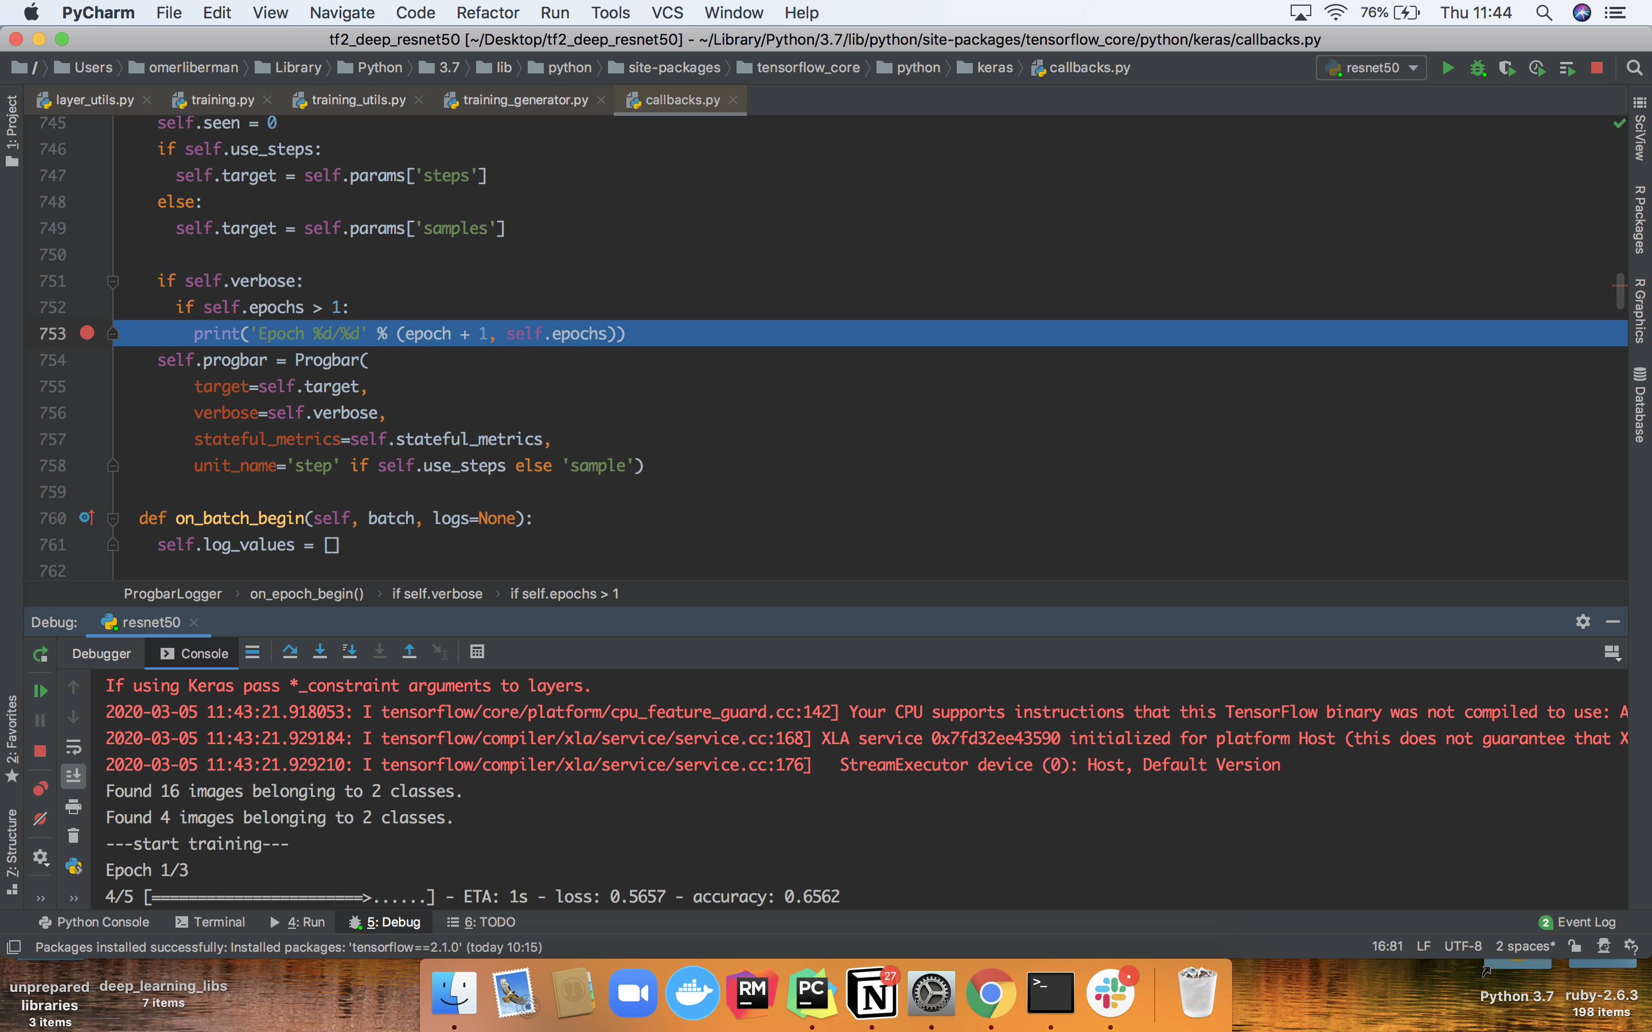Click the Rerun resnet50 icon in debug panel
Screen dimensions: 1652x1032
pyautogui.click(x=40, y=654)
